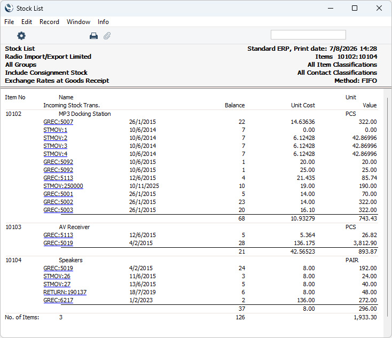Open the Record menu

click(49, 22)
